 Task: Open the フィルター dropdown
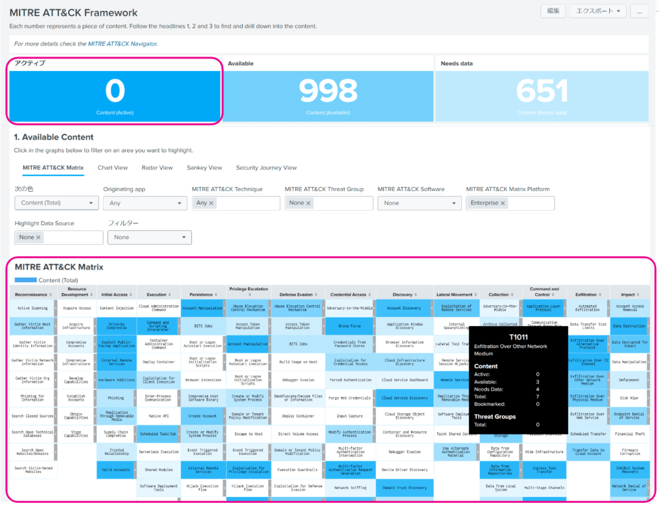150,237
